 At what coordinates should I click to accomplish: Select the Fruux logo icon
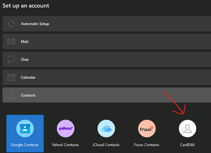[x=147, y=129]
